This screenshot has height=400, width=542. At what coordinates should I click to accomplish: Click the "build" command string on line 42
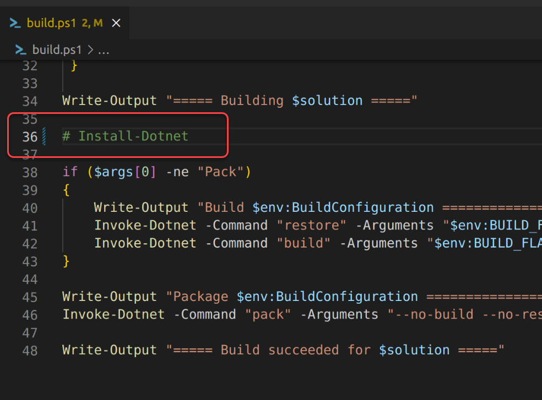coord(303,243)
